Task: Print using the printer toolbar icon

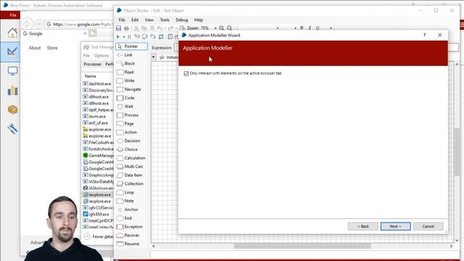Action: (x=126, y=28)
